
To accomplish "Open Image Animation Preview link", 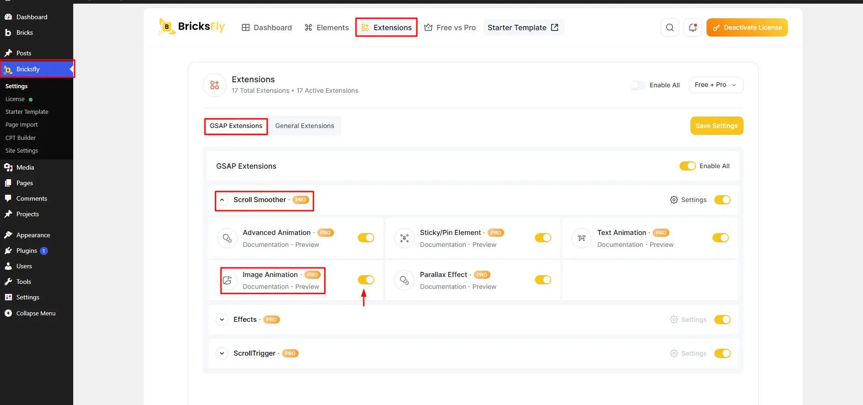I will [x=307, y=287].
